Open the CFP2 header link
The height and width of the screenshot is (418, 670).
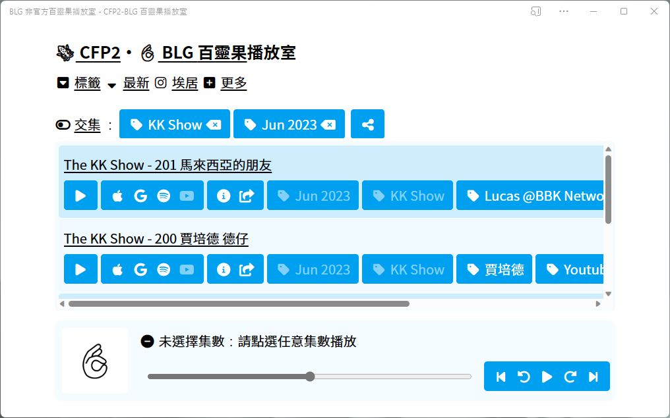[x=99, y=53]
